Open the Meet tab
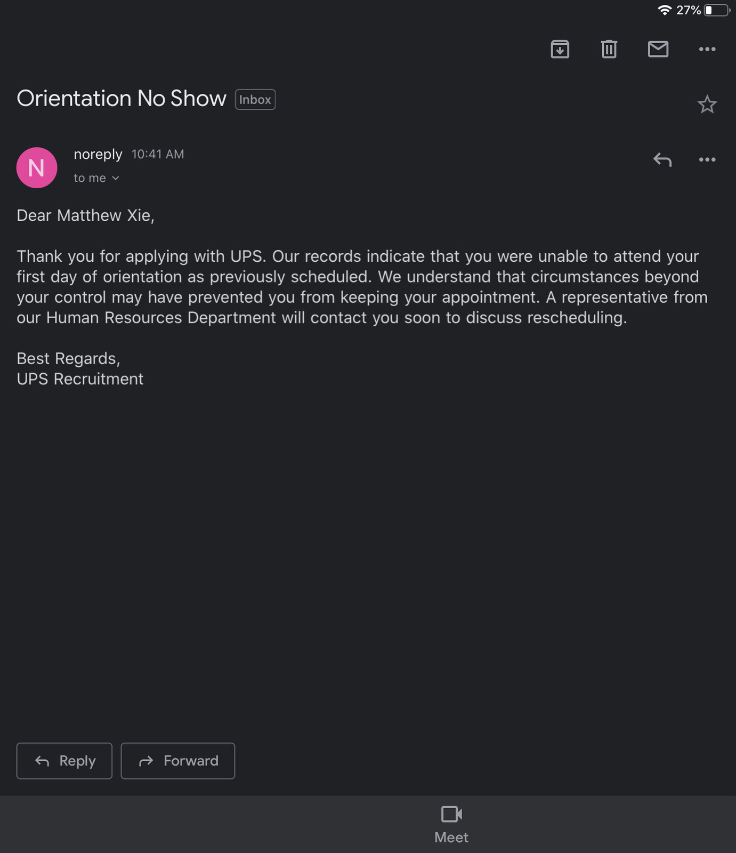736x853 pixels. click(x=451, y=825)
